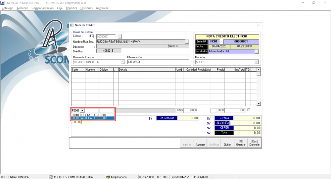Click the Vendedor ellipsis button
331x179 pixels.
click(x=257, y=51)
